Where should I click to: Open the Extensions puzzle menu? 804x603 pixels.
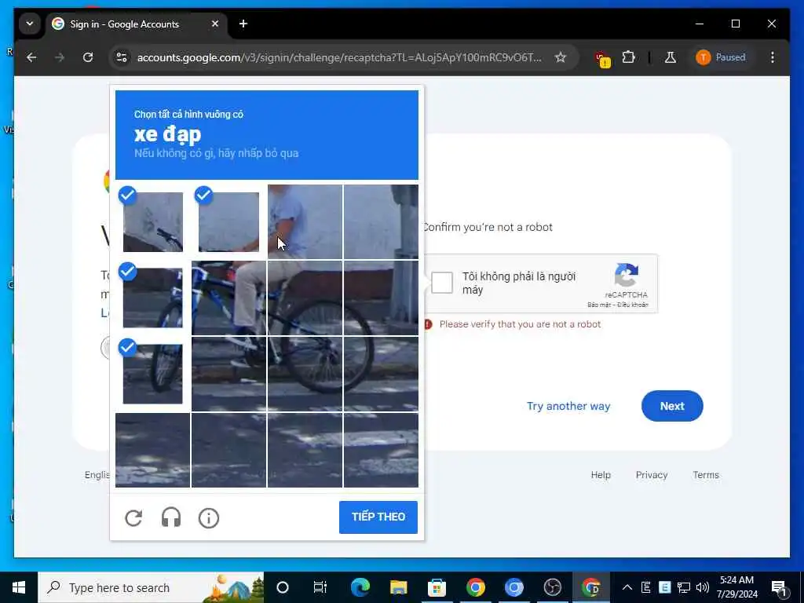628,57
